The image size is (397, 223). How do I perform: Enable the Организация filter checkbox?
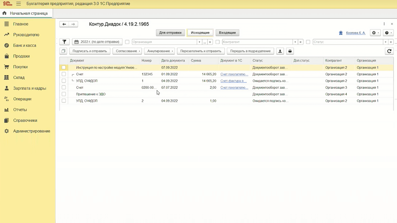click(127, 42)
